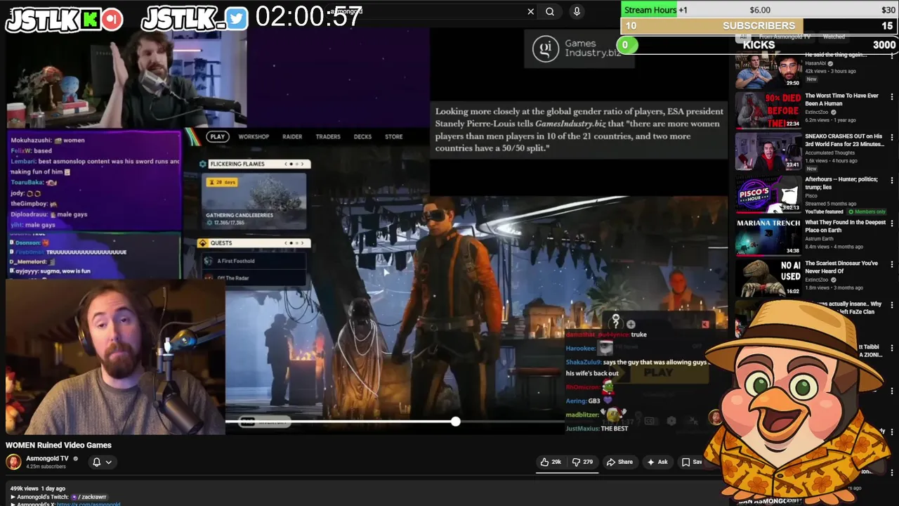This screenshot has width=899, height=506.
Task: Click the 'What They Found In the Deepest Place' title
Action: 845,226
